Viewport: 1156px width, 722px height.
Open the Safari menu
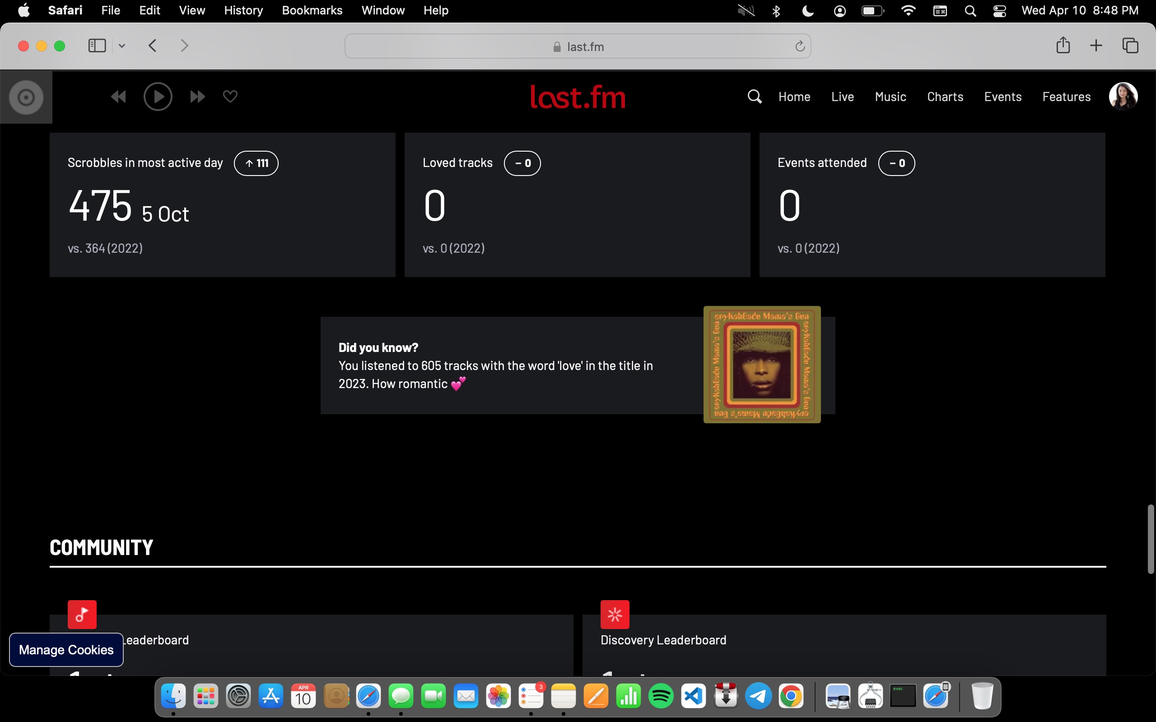click(65, 10)
